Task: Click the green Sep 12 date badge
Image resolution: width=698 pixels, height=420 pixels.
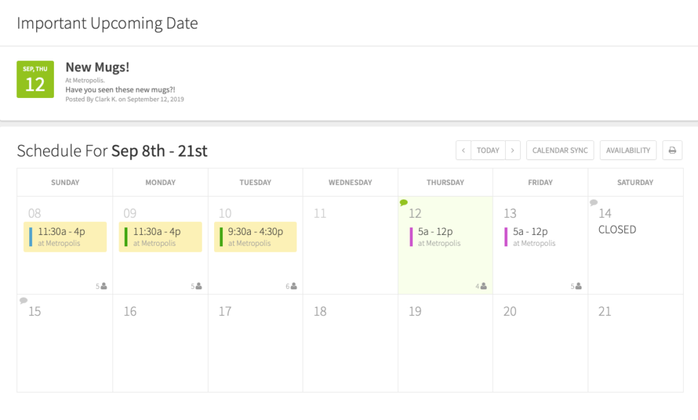Action: (35, 80)
